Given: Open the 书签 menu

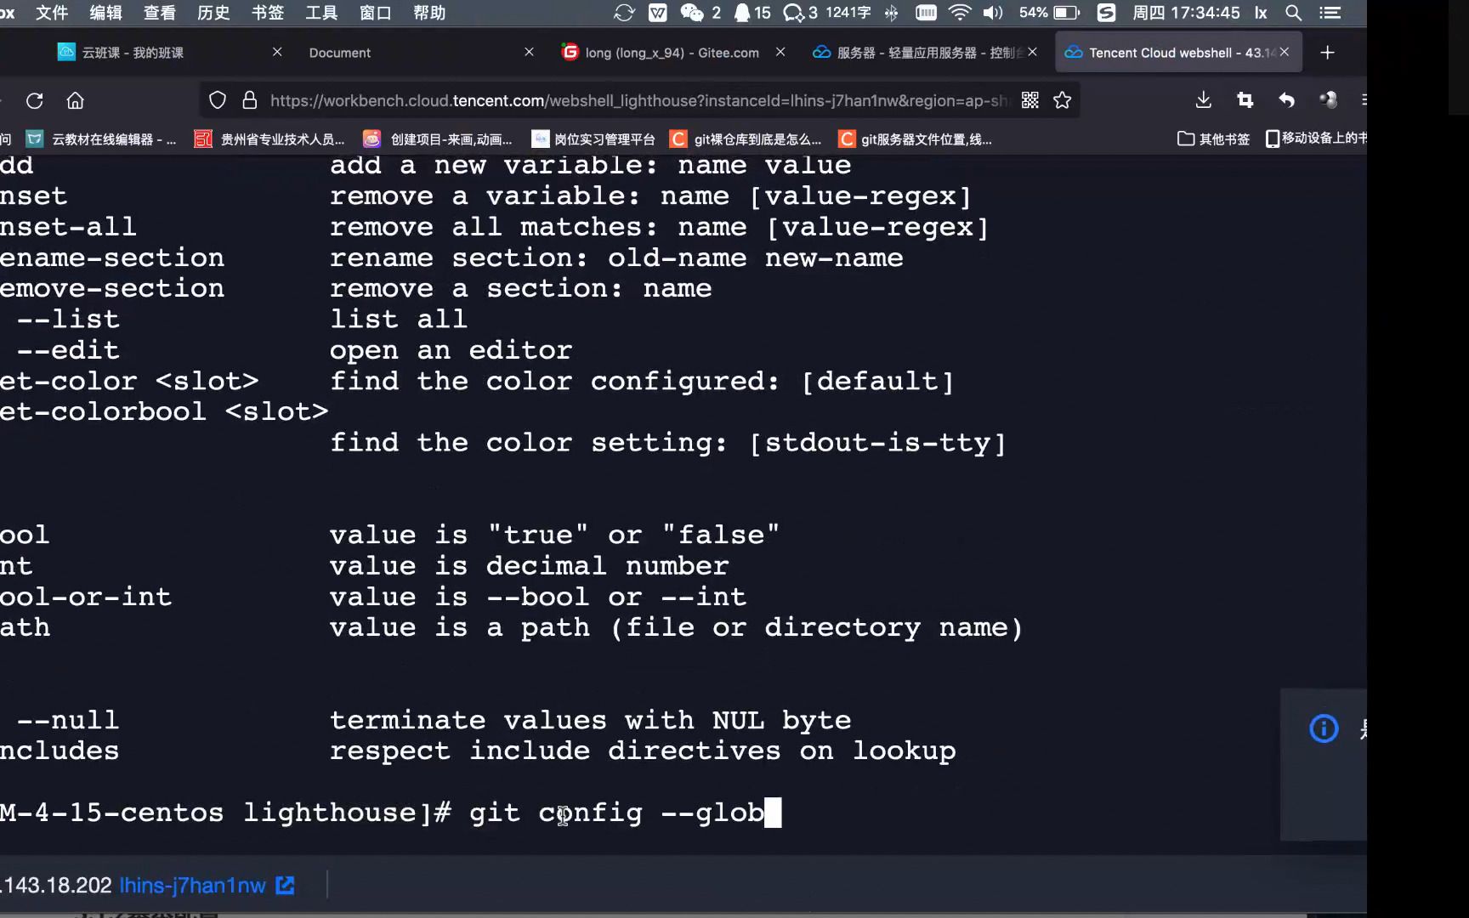Looking at the screenshot, I should pos(268,13).
